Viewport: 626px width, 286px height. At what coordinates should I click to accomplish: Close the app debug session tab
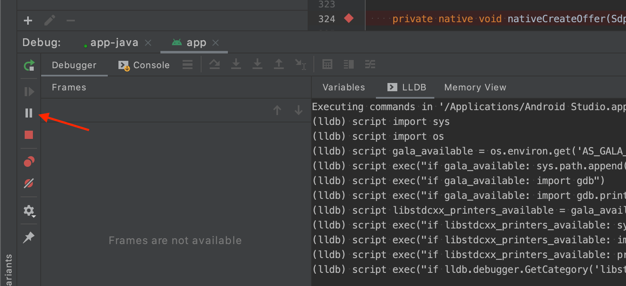coord(216,43)
